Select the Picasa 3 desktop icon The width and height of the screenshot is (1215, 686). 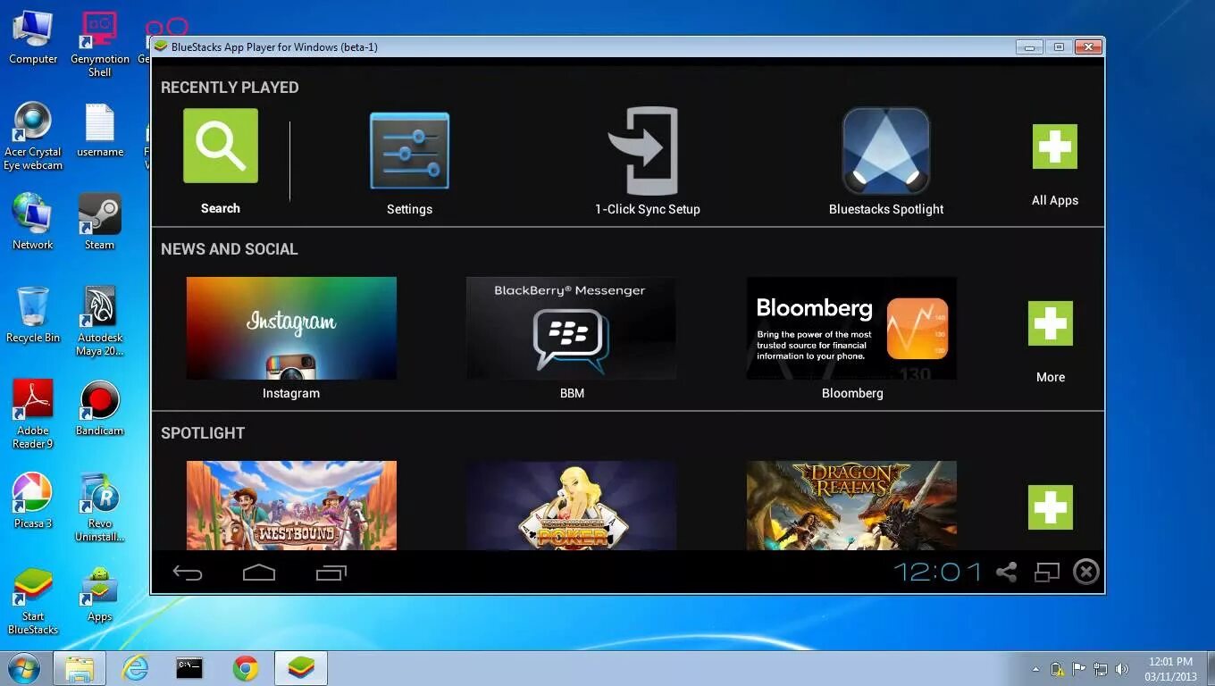33,500
